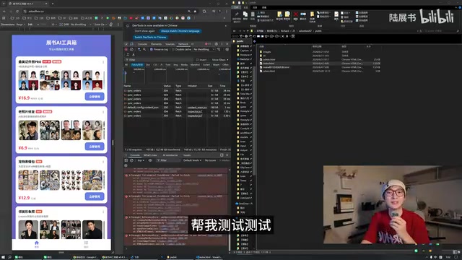Open the console top context dropdown
This screenshot has height=260, width=462.
tap(141, 160)
